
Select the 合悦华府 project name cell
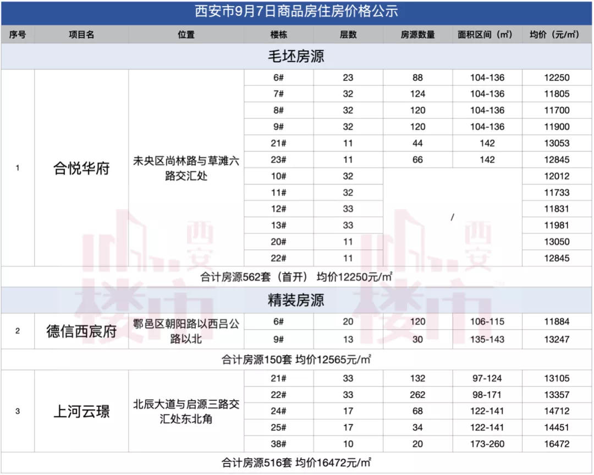(81, 168)
